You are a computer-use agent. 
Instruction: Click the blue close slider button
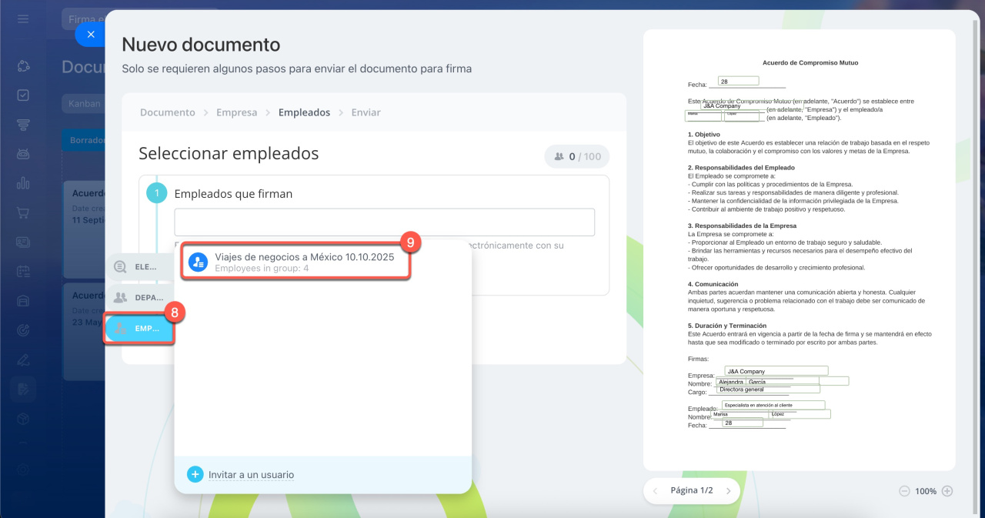tap(91, 35)
